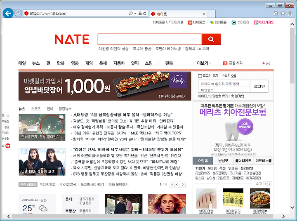The image size is (297, 221).
Task: Click trending keyword 홍콩 시위
Action: pos(236,63)
